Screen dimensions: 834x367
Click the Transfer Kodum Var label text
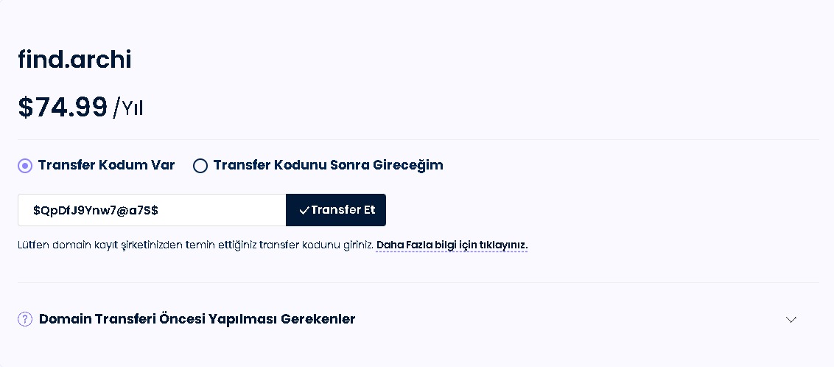pos(106,165)
